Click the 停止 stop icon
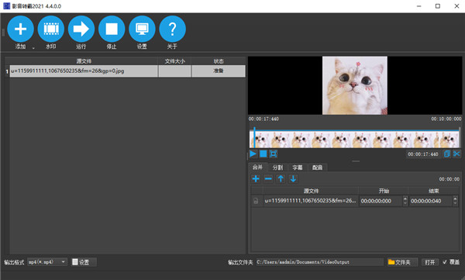The width and height of the screenshot is (465, 280). tap(112, 29)
